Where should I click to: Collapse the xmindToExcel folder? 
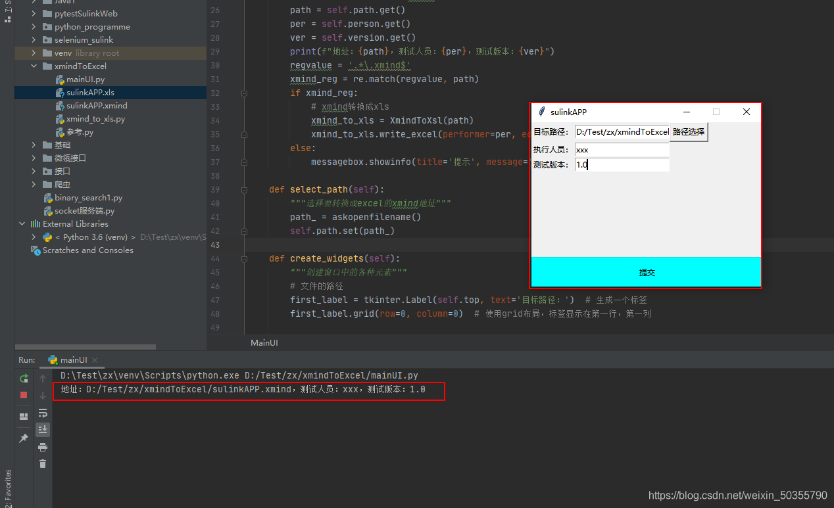tap(34, 66)
